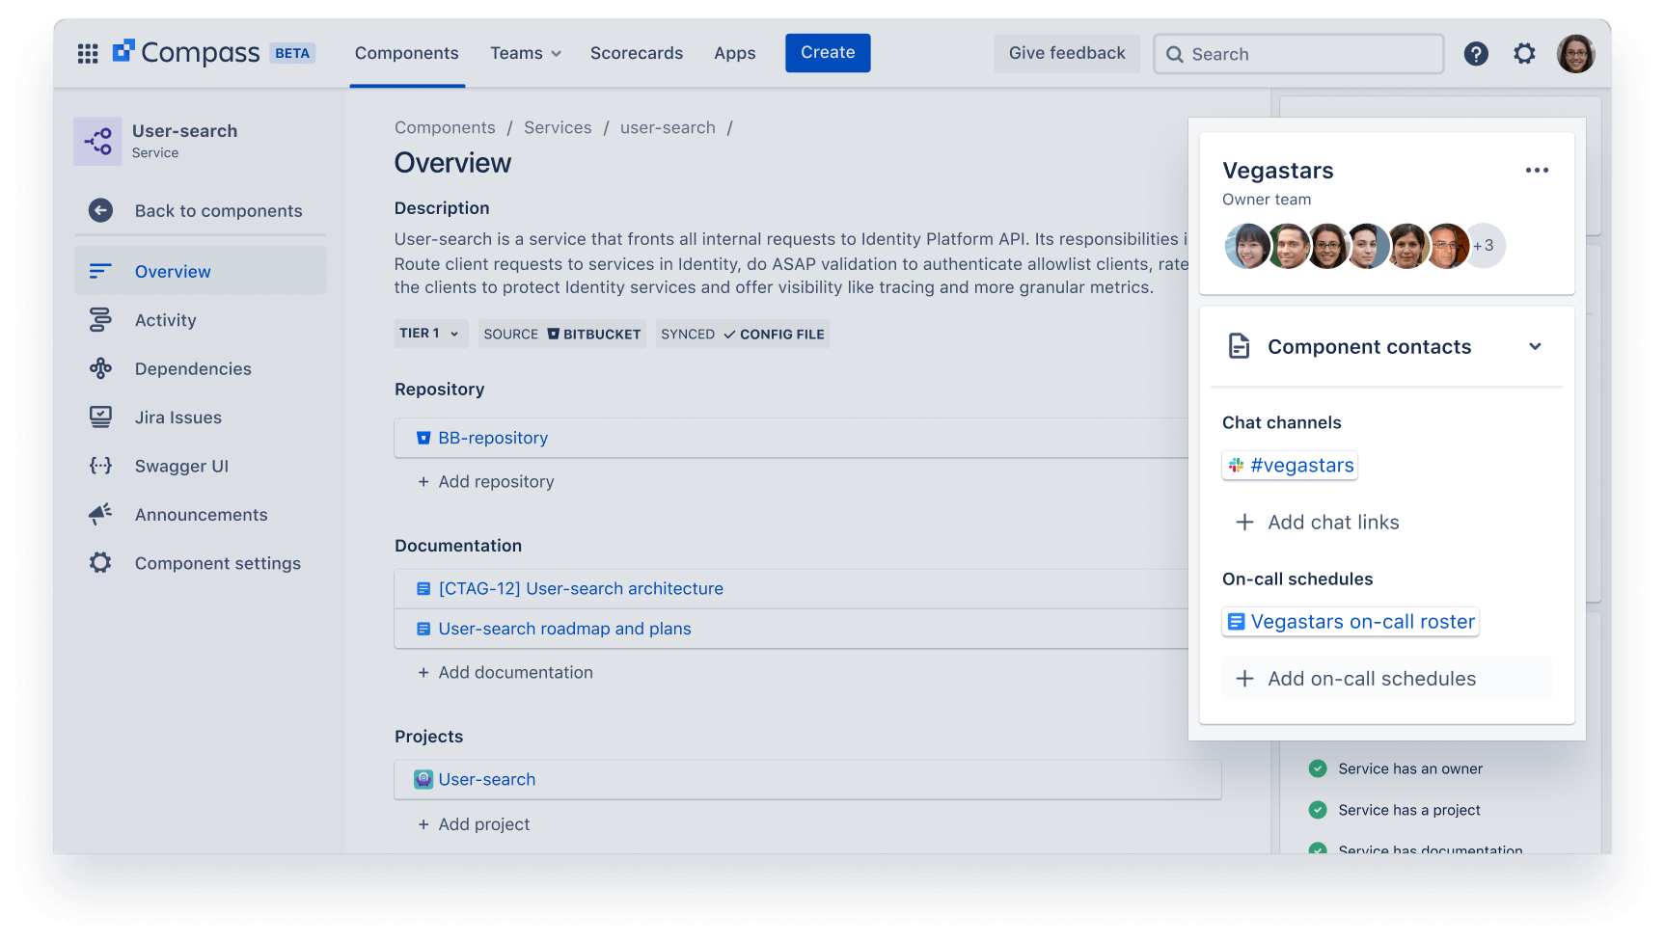Click the Jira Issues sidebar icon
The width and height of the screenshot is (1665, 942).
100,417
